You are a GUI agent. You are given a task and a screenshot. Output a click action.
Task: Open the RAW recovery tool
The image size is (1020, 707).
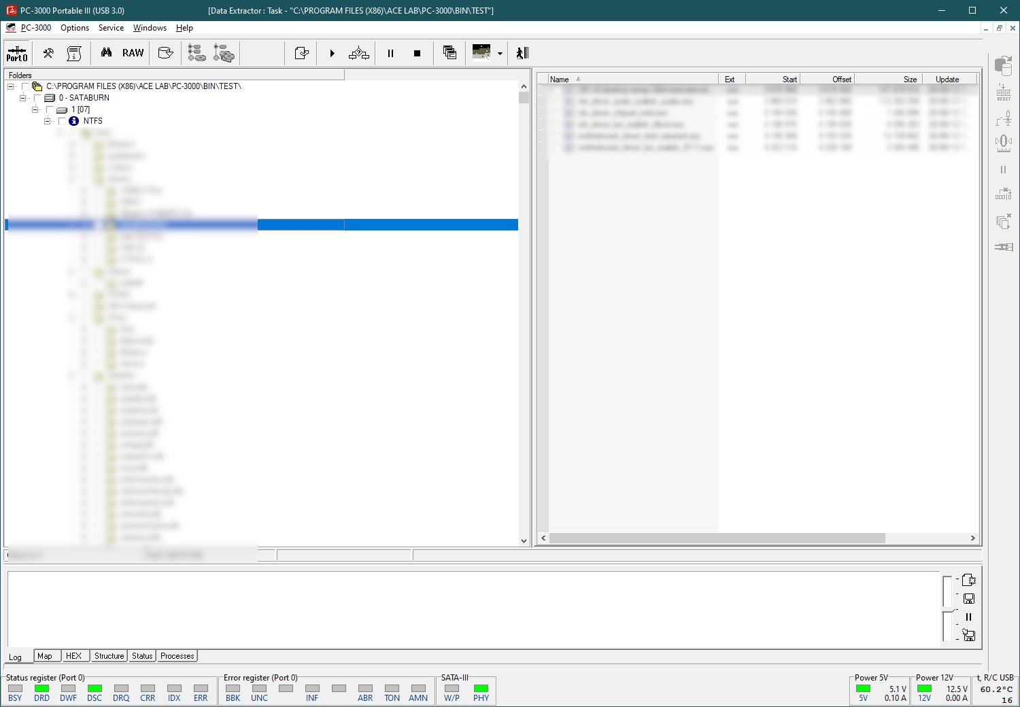133,53
